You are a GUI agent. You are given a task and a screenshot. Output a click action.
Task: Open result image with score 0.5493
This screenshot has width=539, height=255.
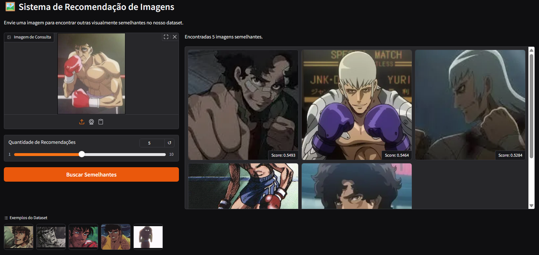[243, 105]
